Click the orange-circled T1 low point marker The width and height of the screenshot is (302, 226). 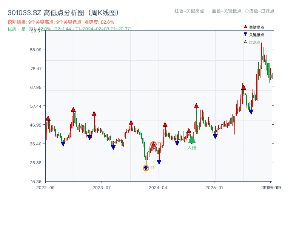click(x=146, y=168)
